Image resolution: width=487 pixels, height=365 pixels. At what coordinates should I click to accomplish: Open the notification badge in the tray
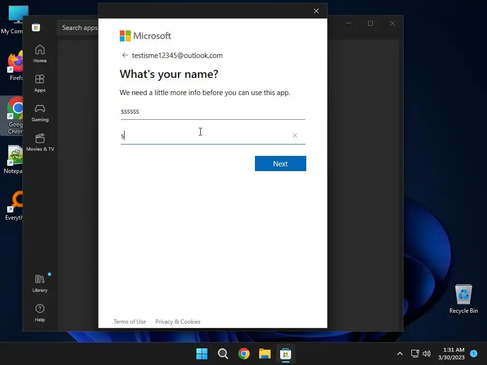pyautogui.click(x=474, y=353)
